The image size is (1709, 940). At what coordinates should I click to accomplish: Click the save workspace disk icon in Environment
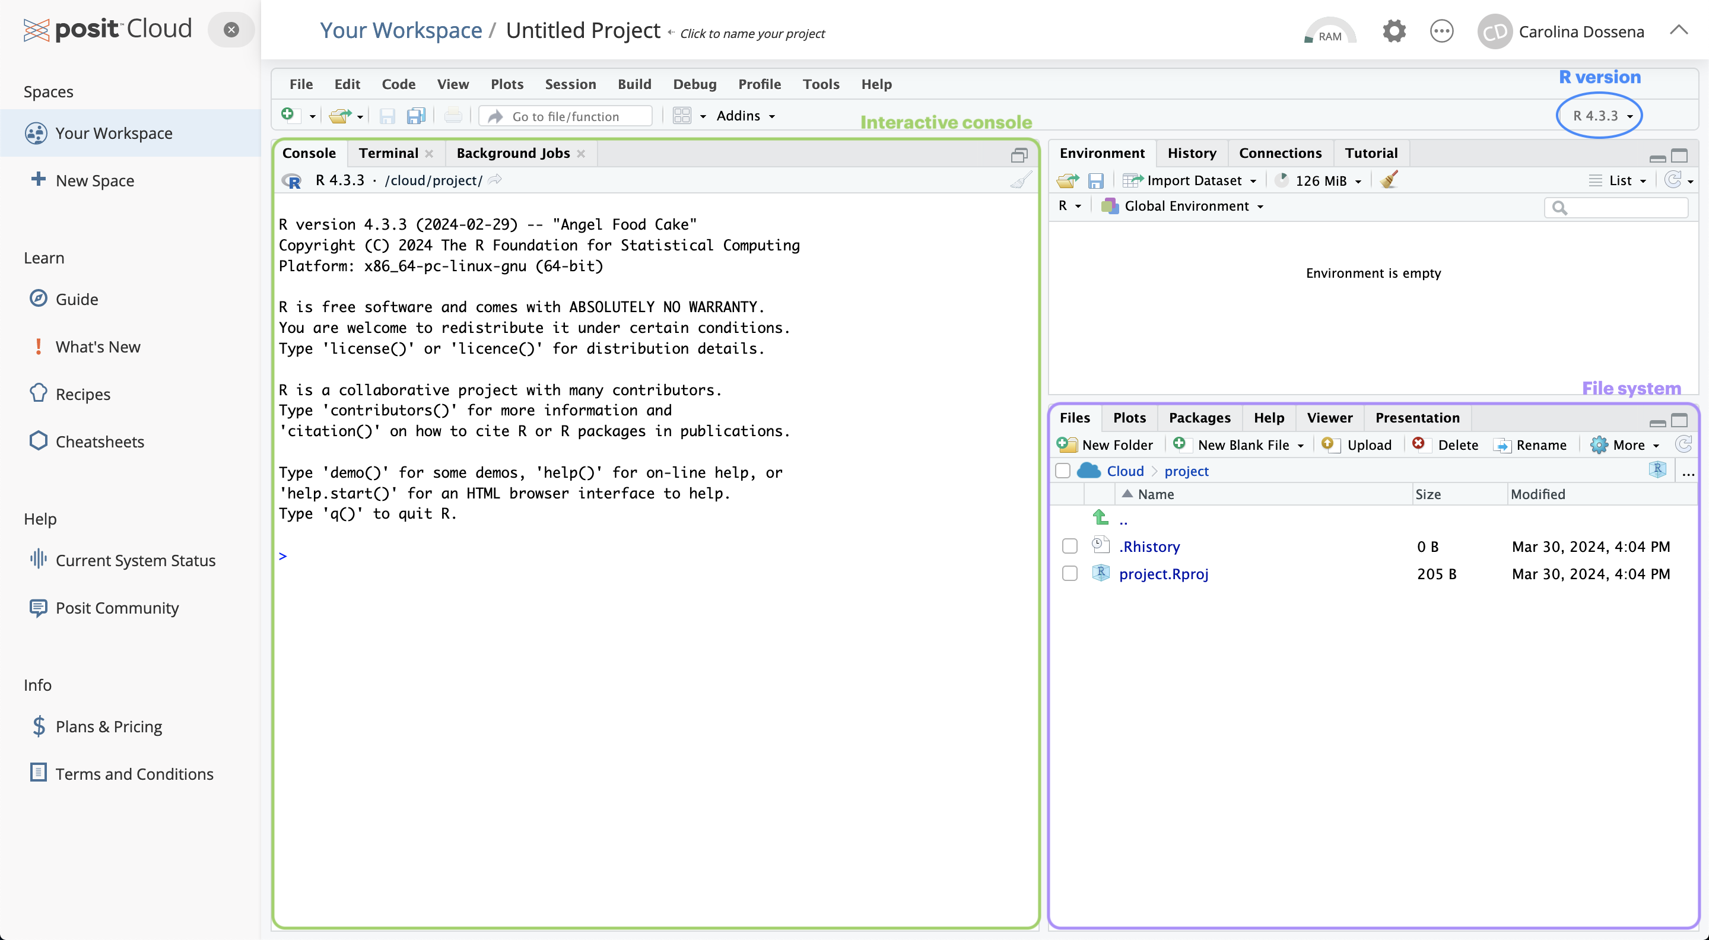[1095, 180]
